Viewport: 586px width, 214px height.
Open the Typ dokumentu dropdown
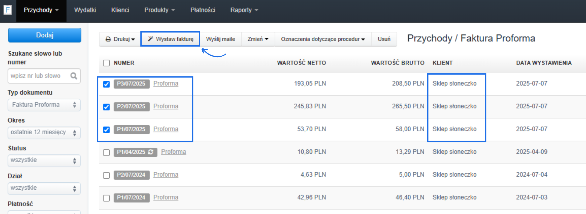click(44, 105)
